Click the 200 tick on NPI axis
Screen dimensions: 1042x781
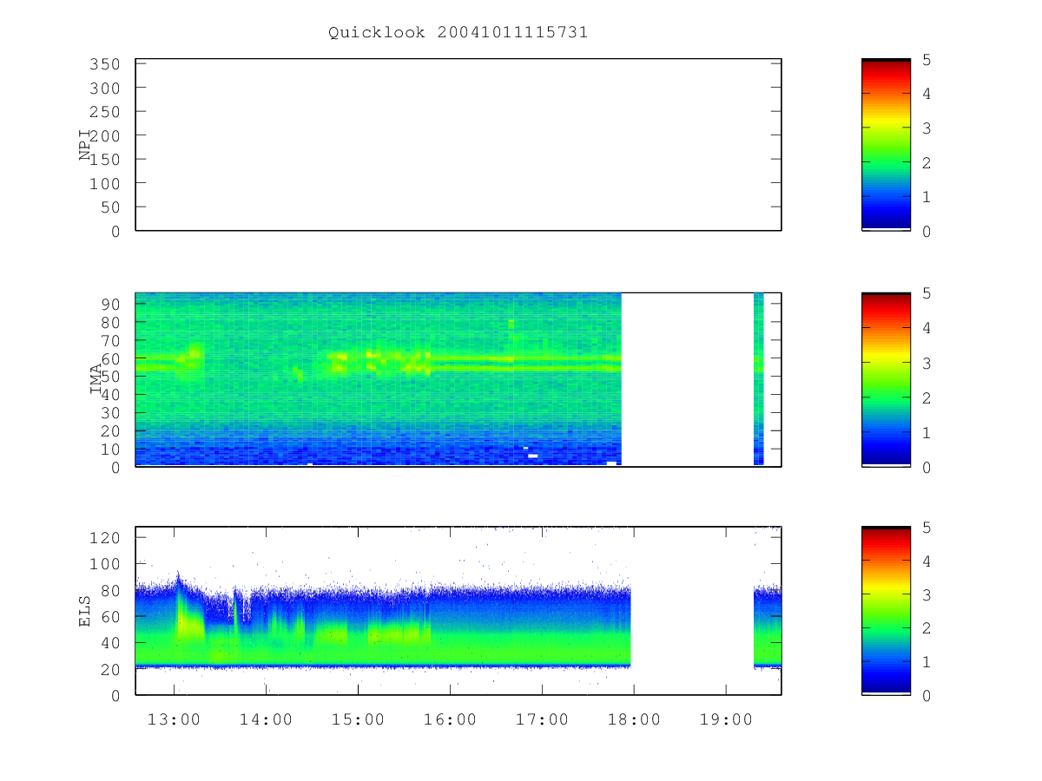(104, 135)
